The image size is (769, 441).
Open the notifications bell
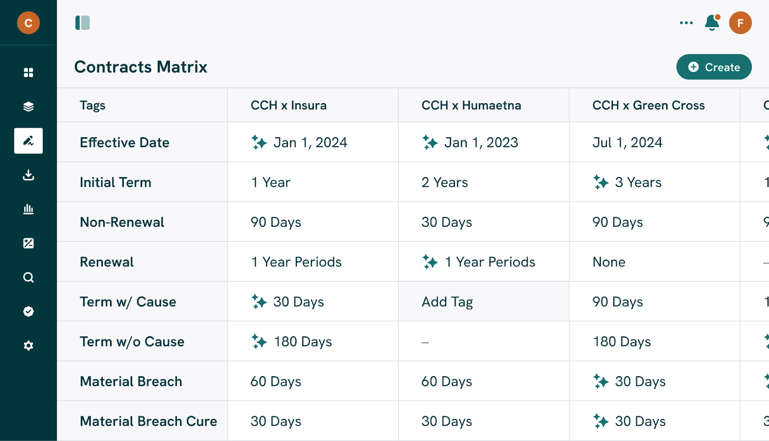click(x=712, y=23)
